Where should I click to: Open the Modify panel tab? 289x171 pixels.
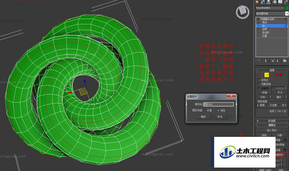[x=263, y=2]
